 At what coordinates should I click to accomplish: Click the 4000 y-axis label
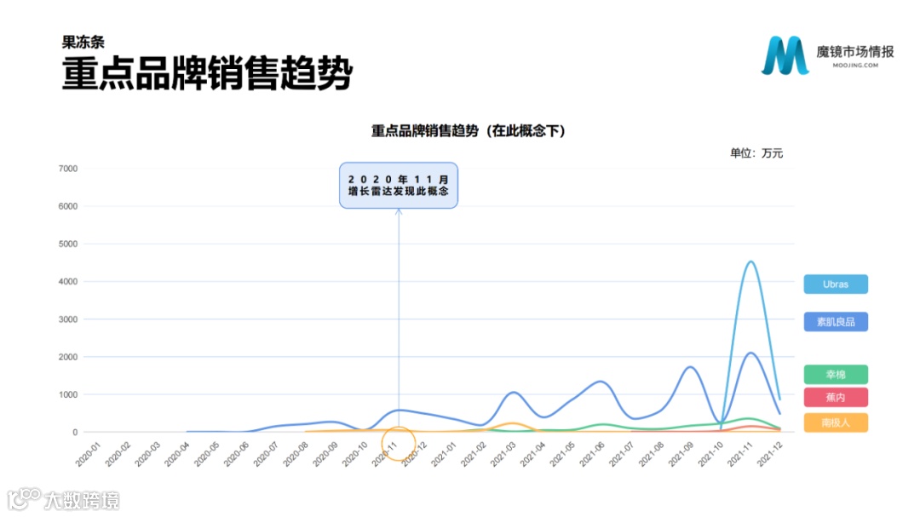(68, 282)
